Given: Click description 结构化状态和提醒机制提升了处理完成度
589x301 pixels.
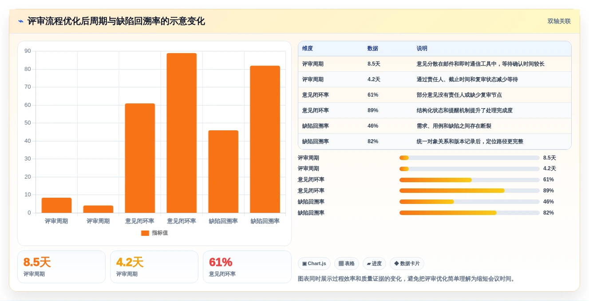Looking at the screenshot, I should [465, 111].
